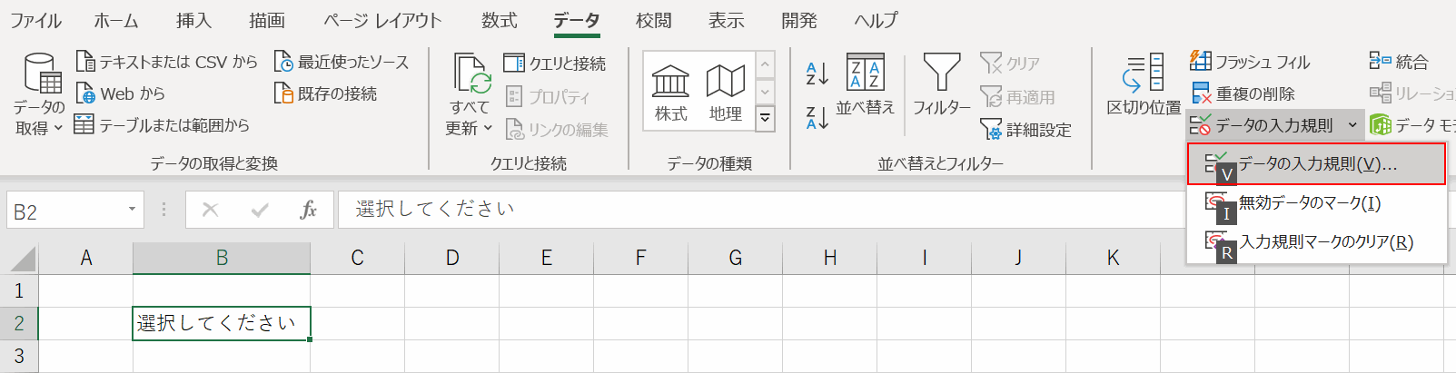This screenshot has height=373, width=1456.
Task: Choose 入力規則マークのクリア(R) menu item
Action: pyautogui.click(x=1316, y=241)
